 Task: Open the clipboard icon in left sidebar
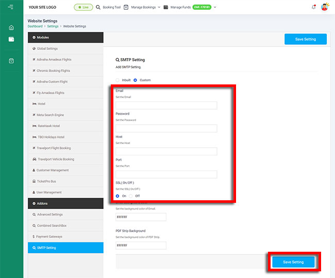coord(11,61)
